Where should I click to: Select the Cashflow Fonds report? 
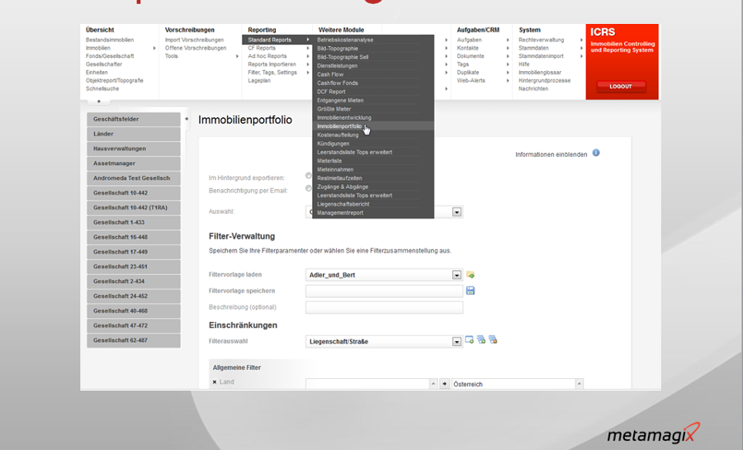tap(338, 83)
